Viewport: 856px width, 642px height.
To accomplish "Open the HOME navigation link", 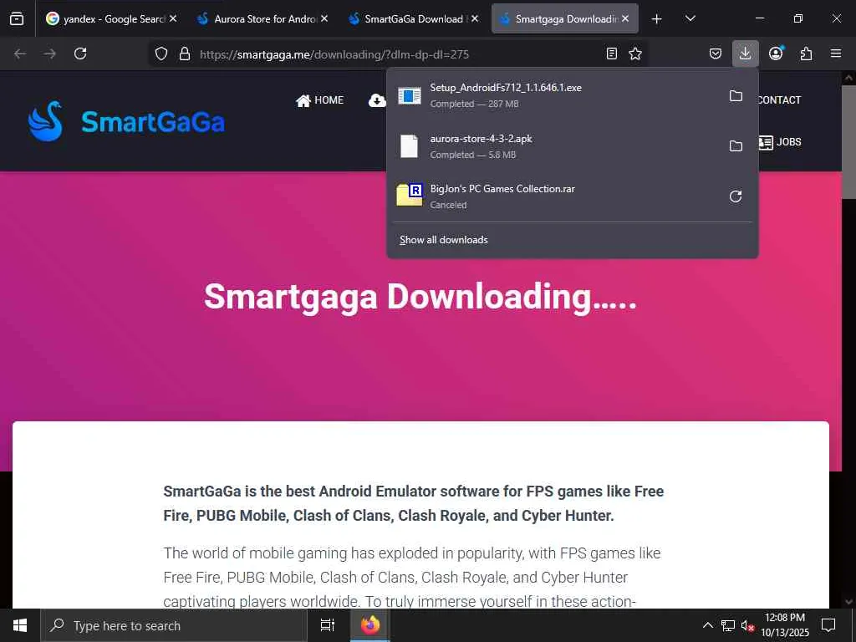I will pos(320,100).
